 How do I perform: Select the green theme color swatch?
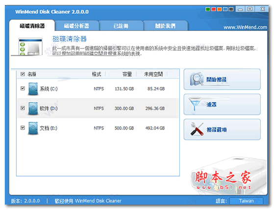208,9
